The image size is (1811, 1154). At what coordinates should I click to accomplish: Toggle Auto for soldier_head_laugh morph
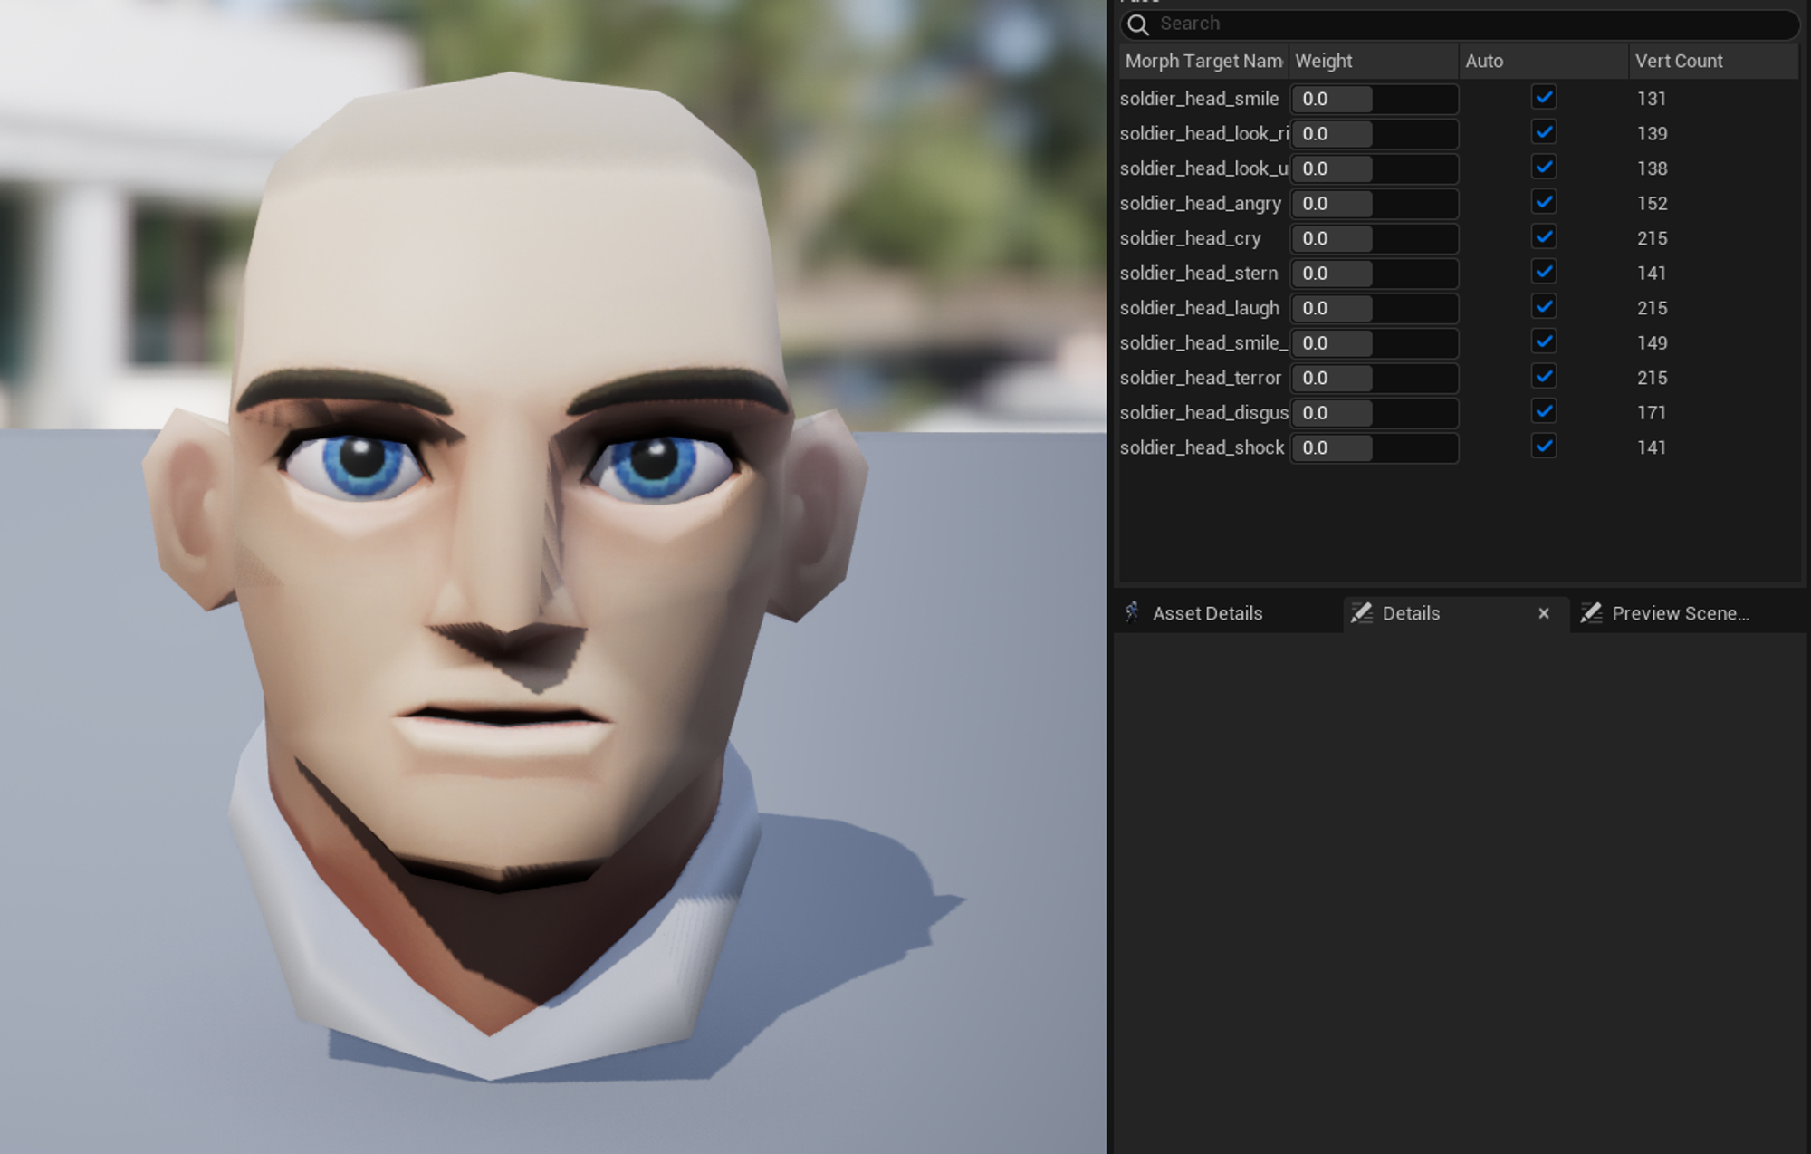[1544, 307]
